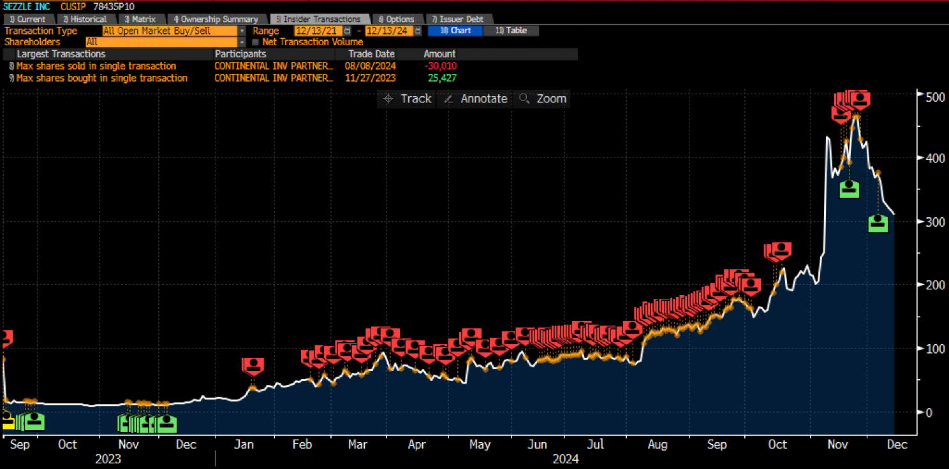
Task: Click the chart Zoom button
Action: tap(543, 99)
